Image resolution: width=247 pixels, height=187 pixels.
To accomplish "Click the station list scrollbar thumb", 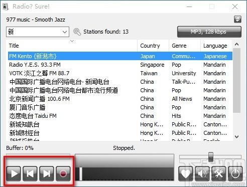I will click(x=236, y=81).
